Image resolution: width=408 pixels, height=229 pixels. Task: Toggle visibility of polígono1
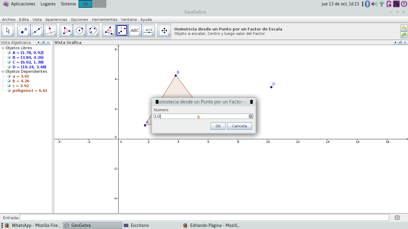click(9, 91)
